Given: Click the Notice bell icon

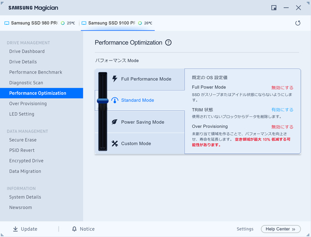Looking at the screenshot, I should [74, 229].
